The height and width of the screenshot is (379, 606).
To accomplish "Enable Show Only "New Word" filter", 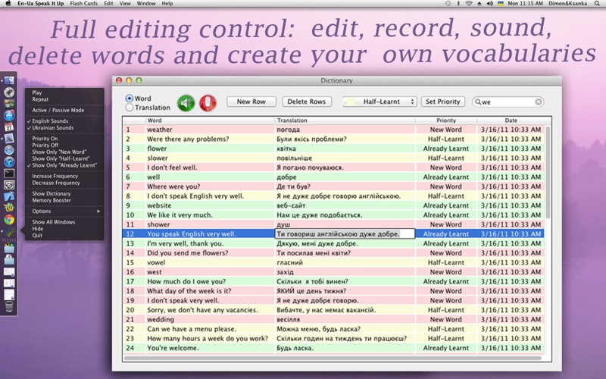I will [x=59, y=152].
